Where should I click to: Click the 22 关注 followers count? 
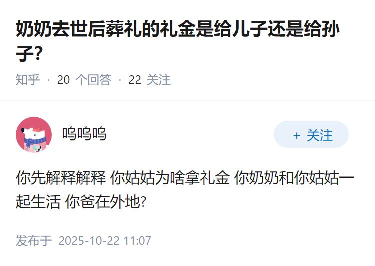pyautogui.click(x=149, y=80)
